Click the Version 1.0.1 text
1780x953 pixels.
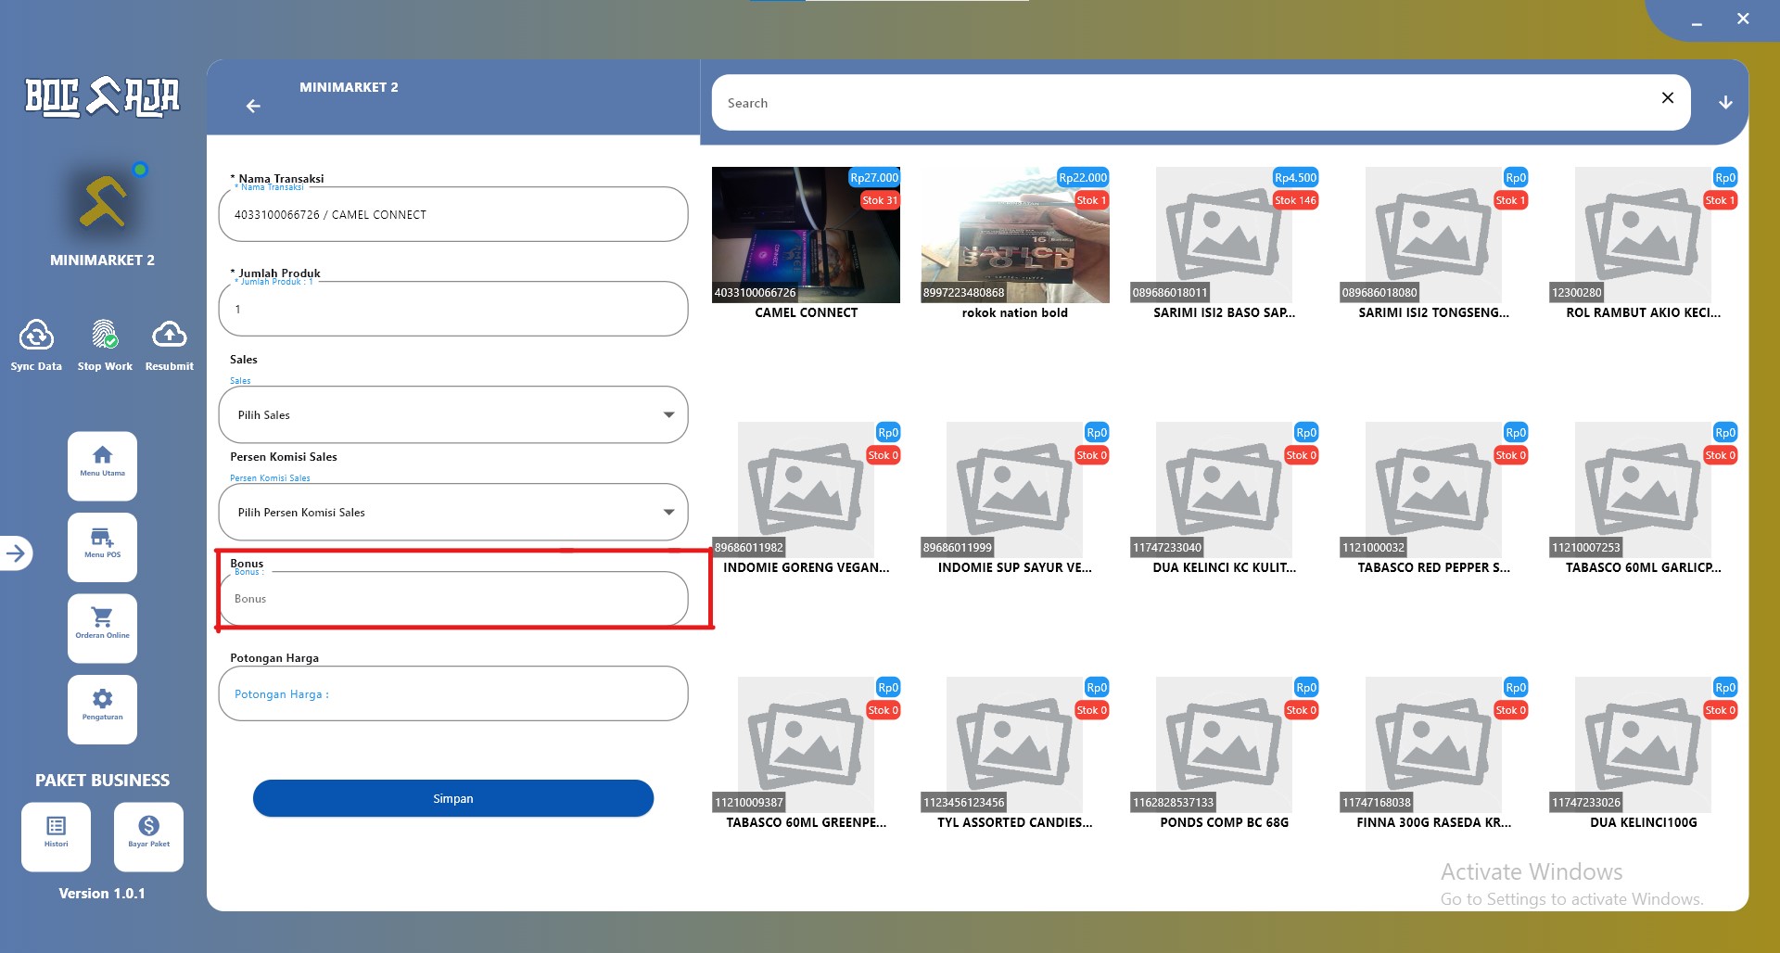(102, 894)
